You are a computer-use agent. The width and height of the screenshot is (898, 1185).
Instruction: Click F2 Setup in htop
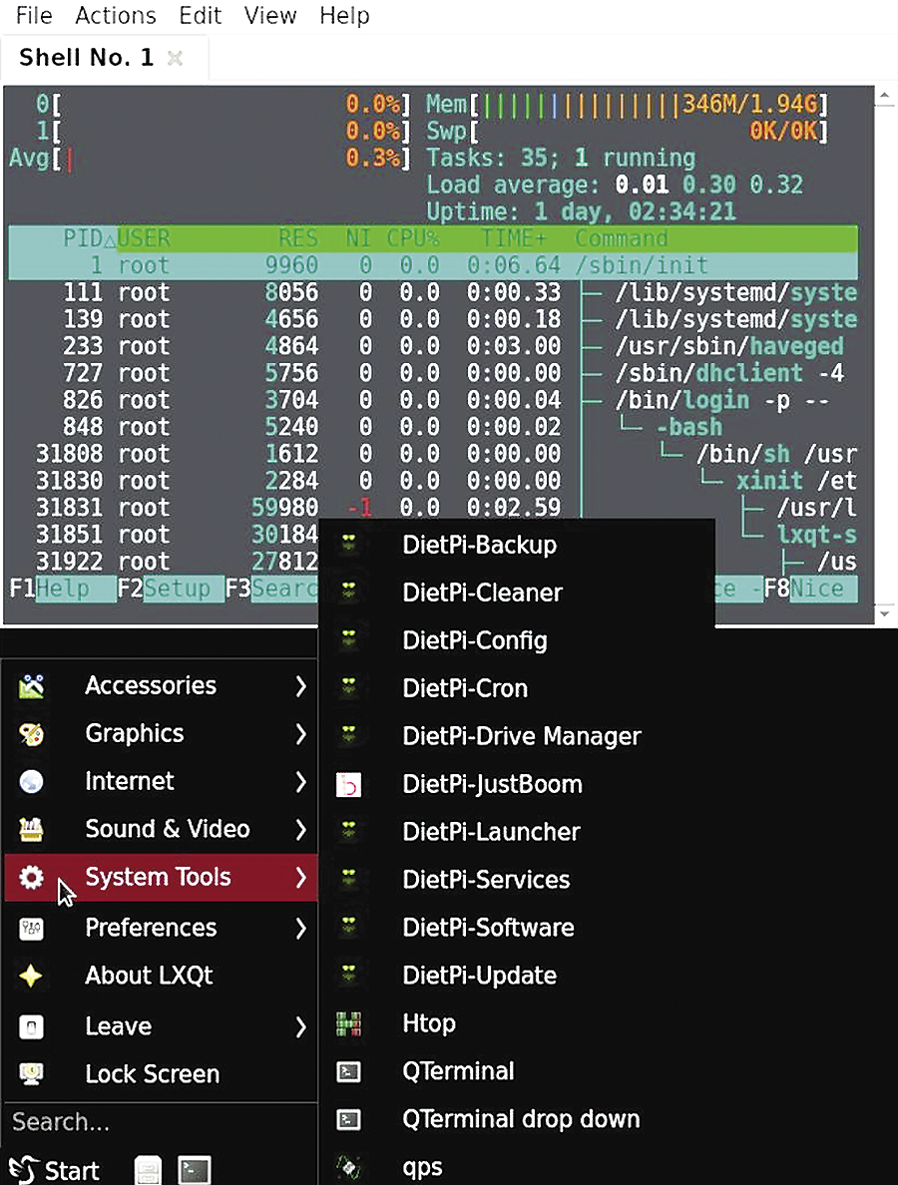[x=171, y=588]
